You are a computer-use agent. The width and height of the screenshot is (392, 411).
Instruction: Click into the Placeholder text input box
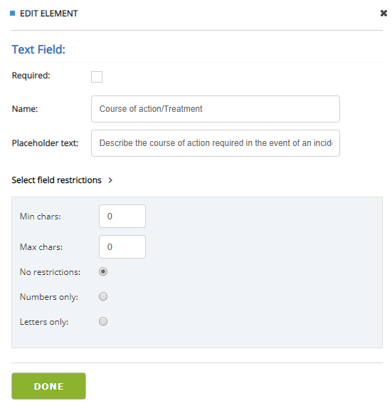coord(216,143)
